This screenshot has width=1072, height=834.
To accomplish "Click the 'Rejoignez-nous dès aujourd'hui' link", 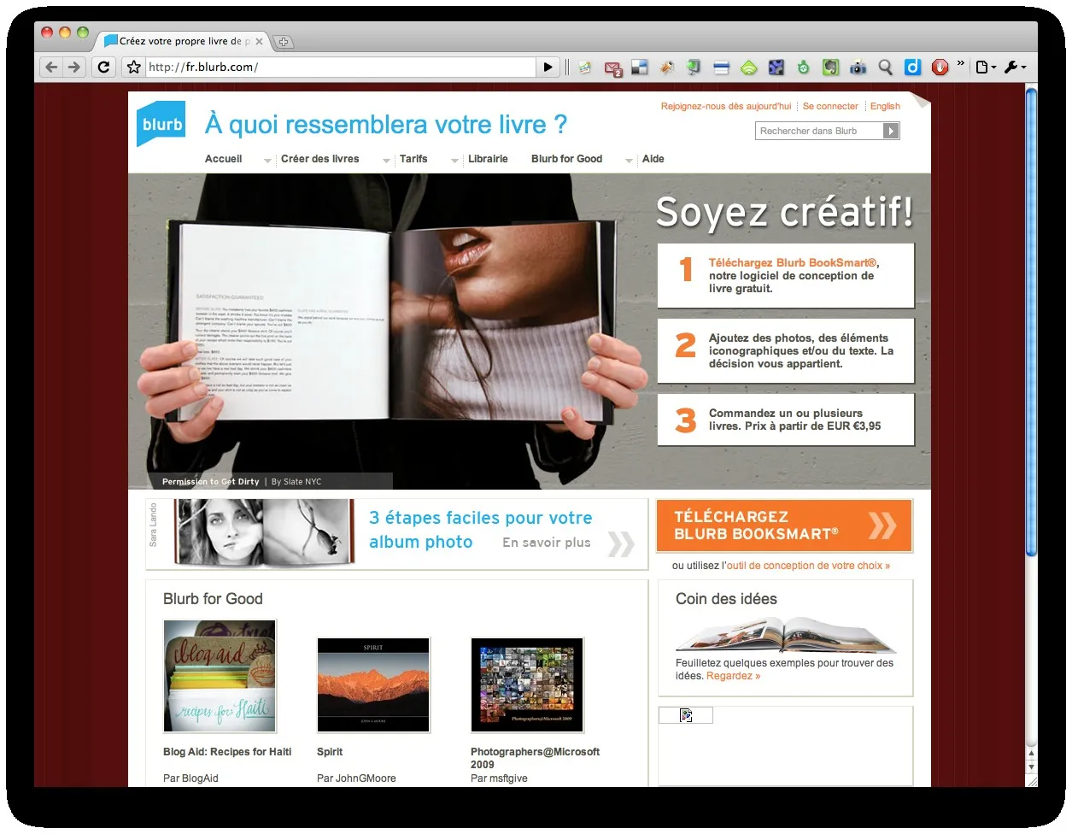I will pos(726,107).
